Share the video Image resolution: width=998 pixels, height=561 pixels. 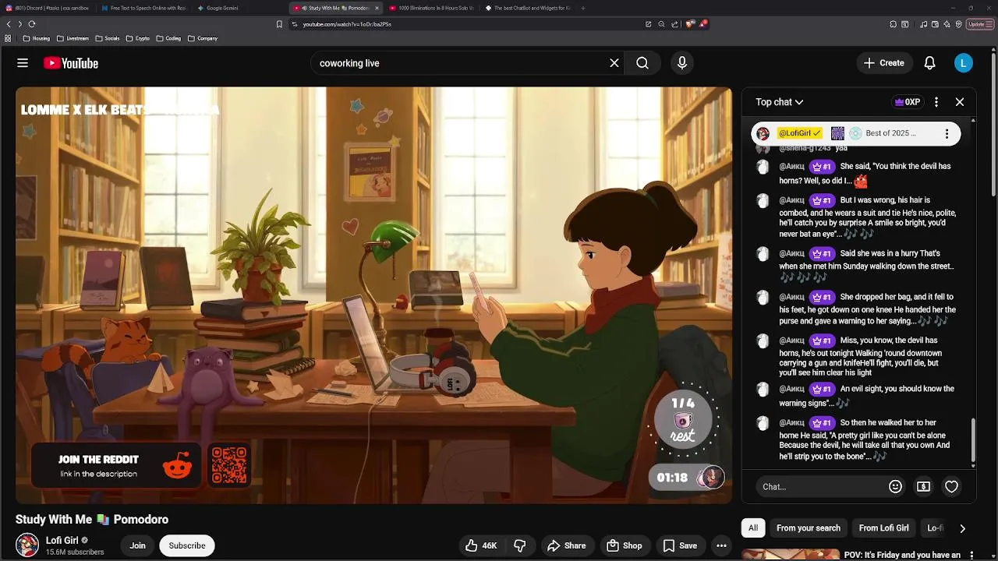pyautogui.click(x=567, y=545)
